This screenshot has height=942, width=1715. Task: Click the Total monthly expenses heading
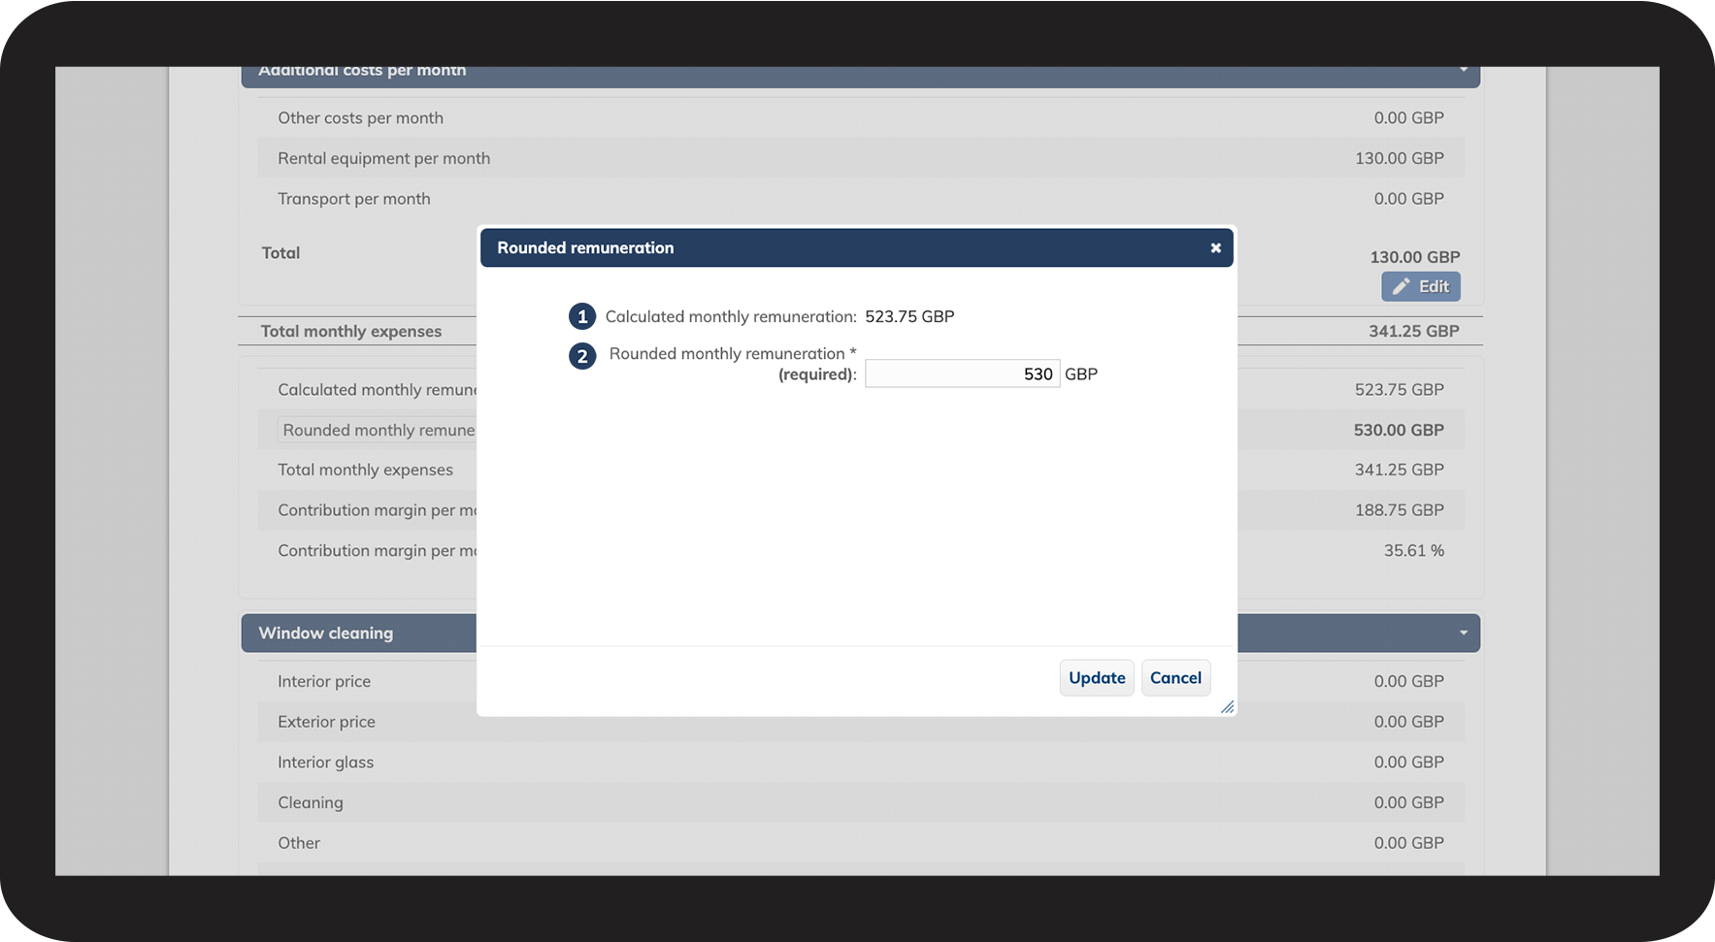(x=350, y=332)
